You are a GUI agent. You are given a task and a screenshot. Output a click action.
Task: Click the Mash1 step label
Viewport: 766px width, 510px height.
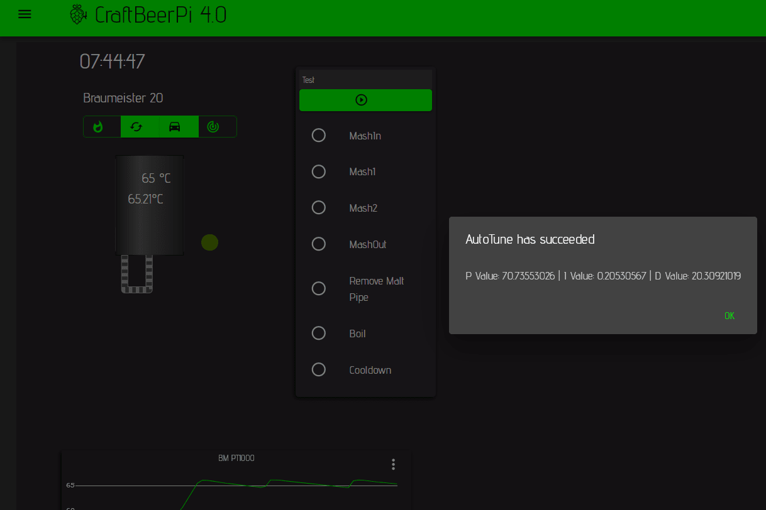coord(362,171)
